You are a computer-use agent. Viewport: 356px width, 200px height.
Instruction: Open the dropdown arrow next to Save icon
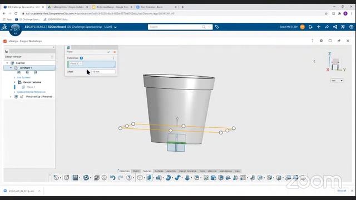pos(80,178)
